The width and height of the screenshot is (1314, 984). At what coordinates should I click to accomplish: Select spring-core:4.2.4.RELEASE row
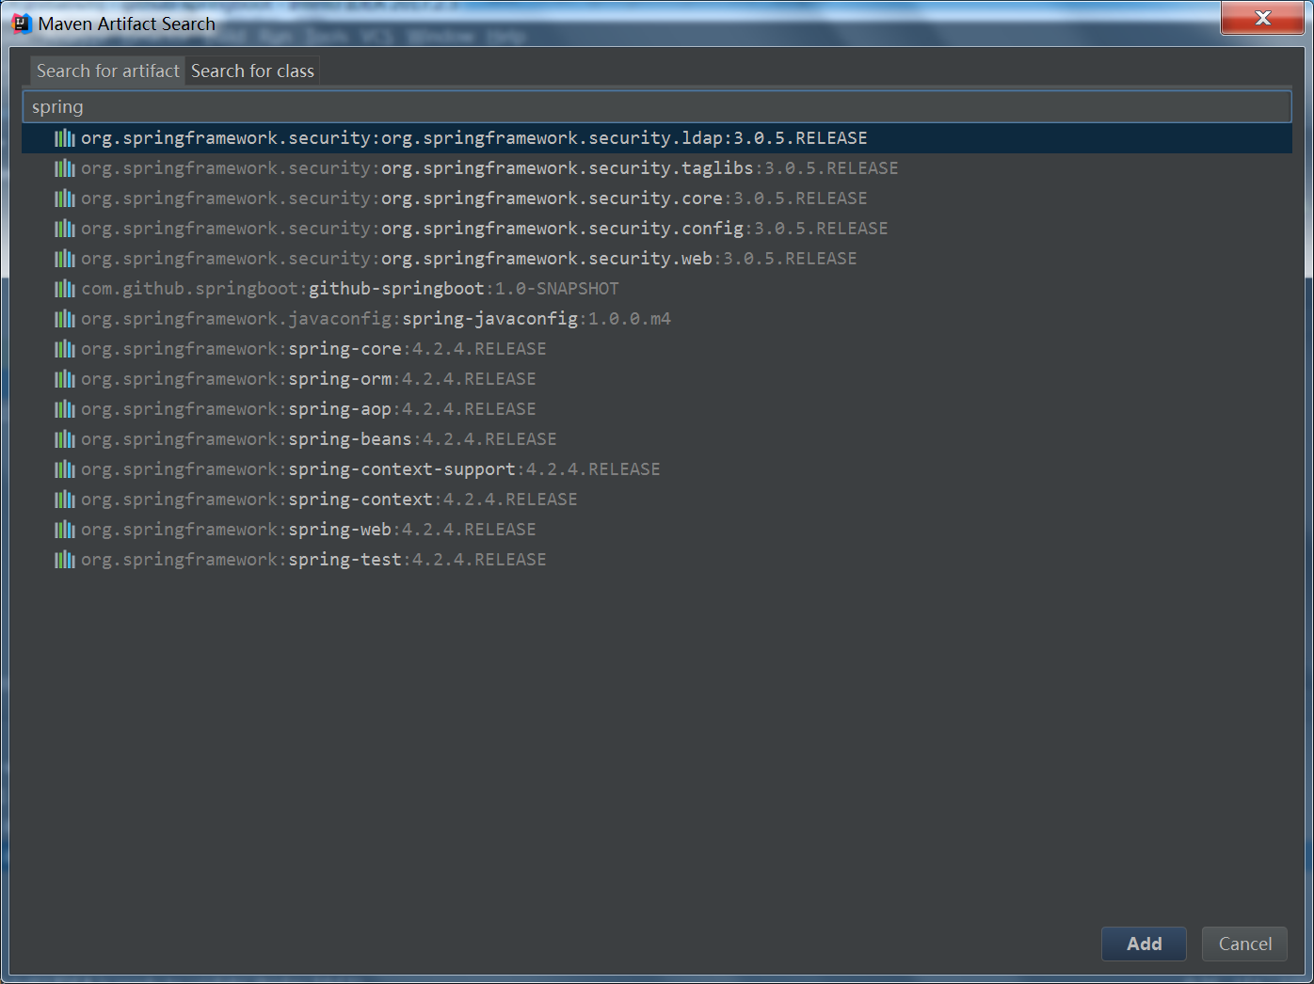(657, 349)
